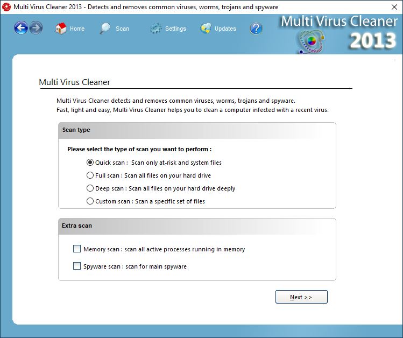Viewport: 403px width, 338px height.
Task: Click 'Scan a specific set of files' text
Action: click(170, 201)
